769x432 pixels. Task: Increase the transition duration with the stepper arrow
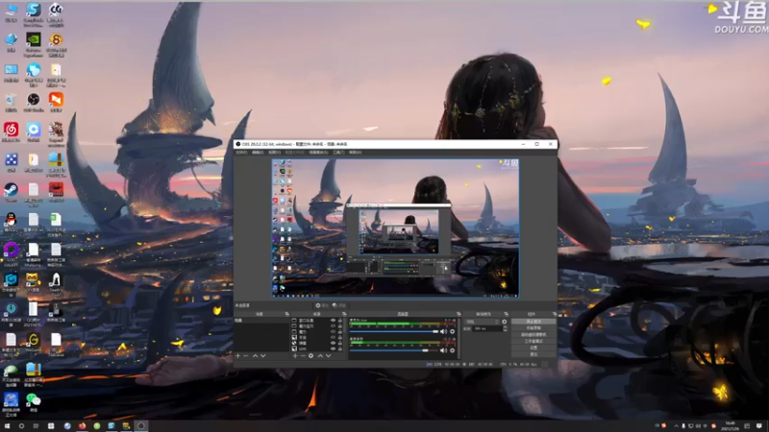click(506, 327)
